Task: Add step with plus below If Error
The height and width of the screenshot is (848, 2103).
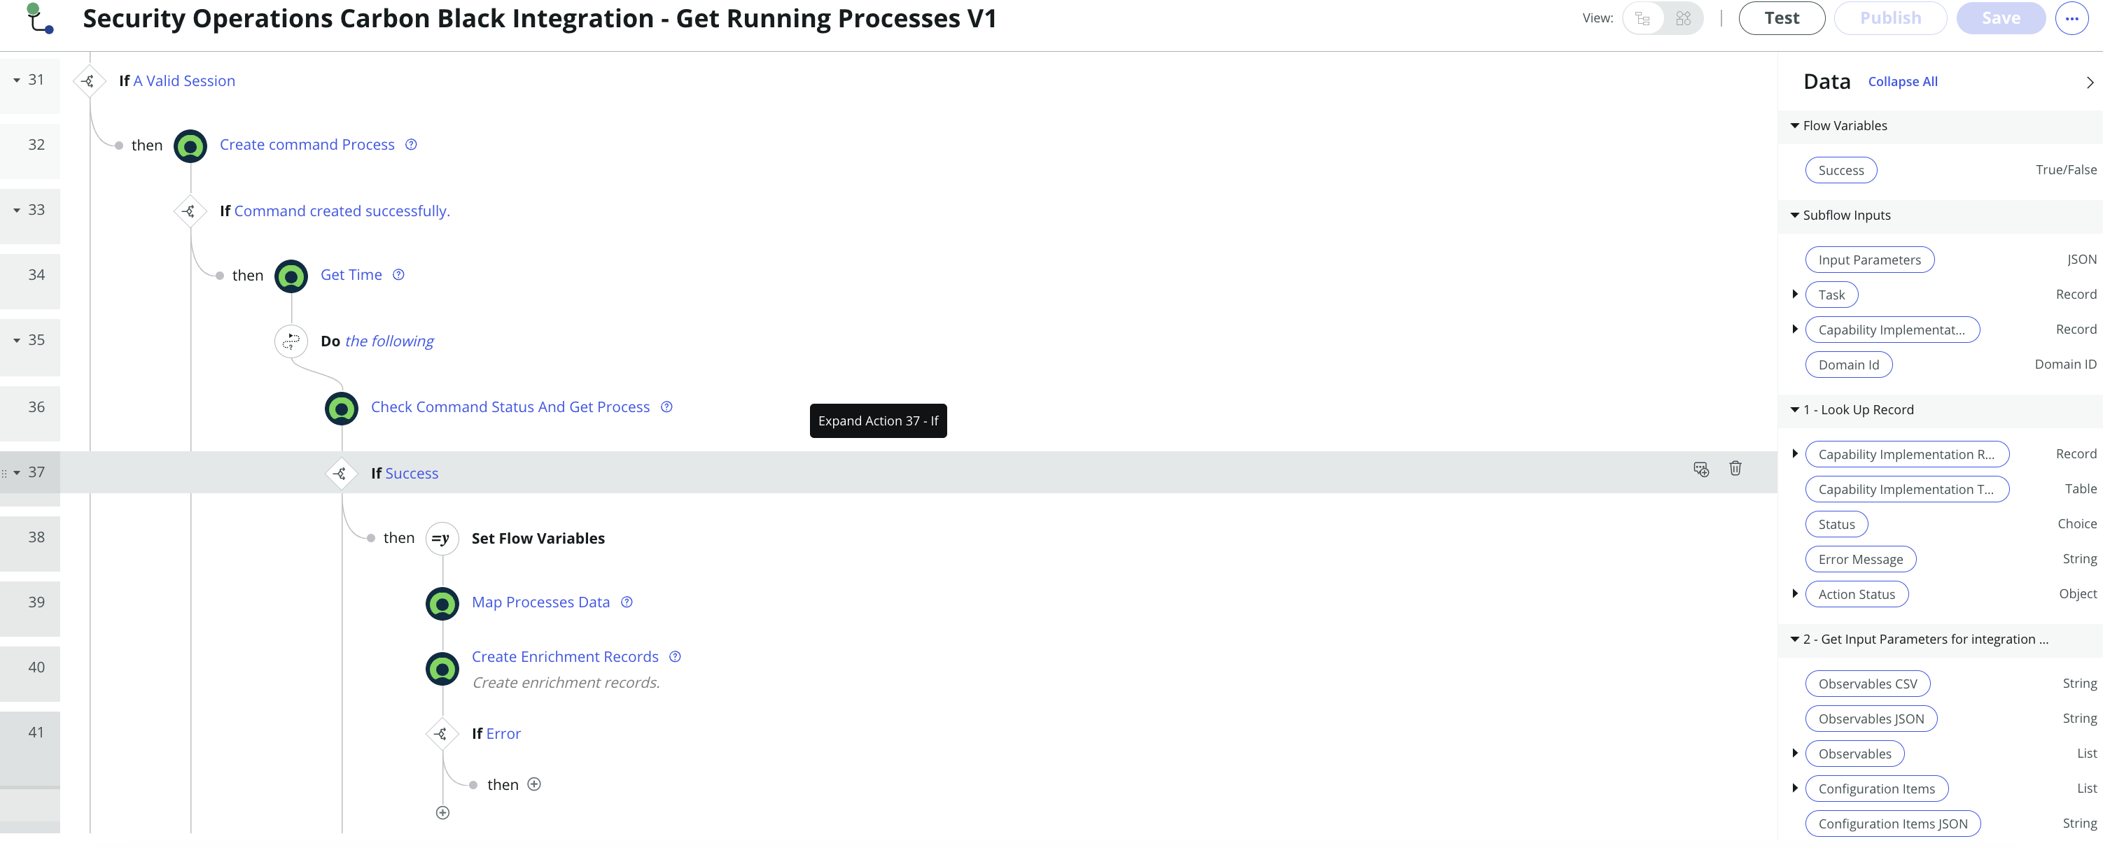Action: [x=442, y=813]
